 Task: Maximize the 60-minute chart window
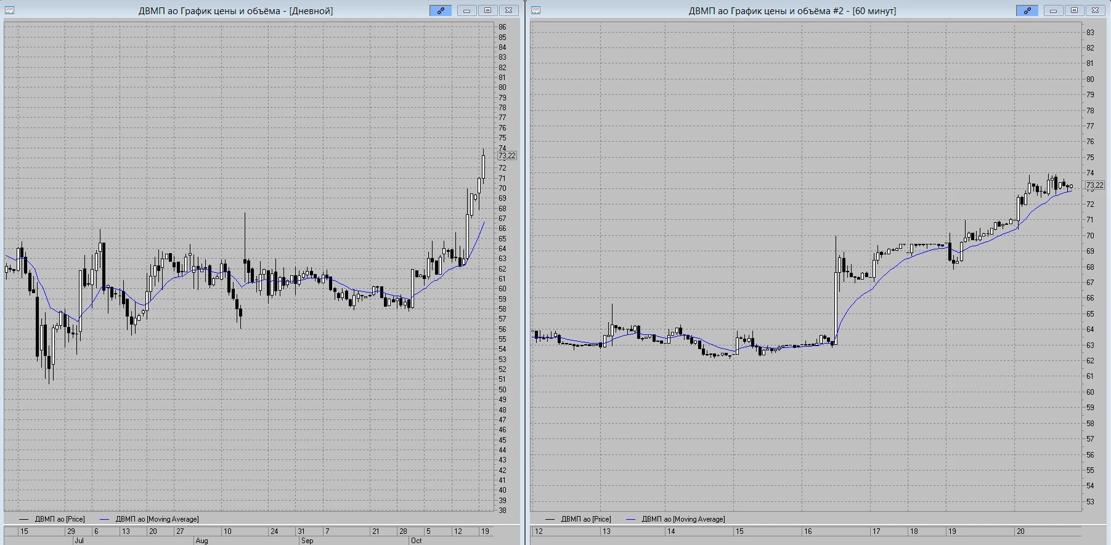tap(1074, 10)
